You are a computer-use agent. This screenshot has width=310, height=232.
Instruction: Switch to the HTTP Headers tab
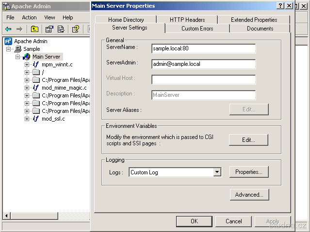tap(187, 20)
